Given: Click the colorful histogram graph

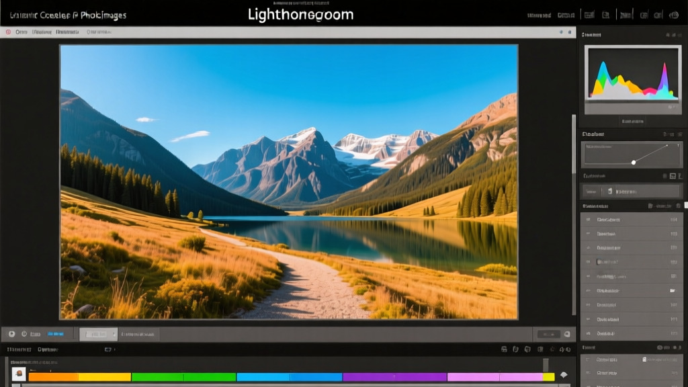Looking at the screenshot, I should pyautogui.click(x=633, y=75).
